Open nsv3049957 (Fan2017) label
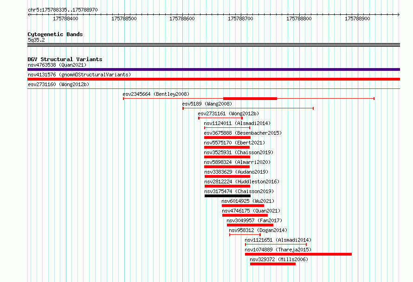 point(254,220)
